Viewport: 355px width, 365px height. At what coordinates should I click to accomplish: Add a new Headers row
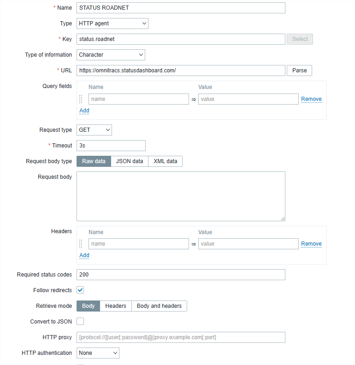coord(84,255)
